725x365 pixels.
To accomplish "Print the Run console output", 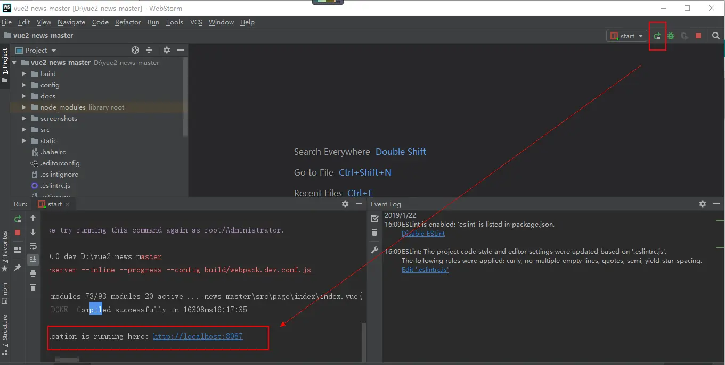I will tap(33, 273).
